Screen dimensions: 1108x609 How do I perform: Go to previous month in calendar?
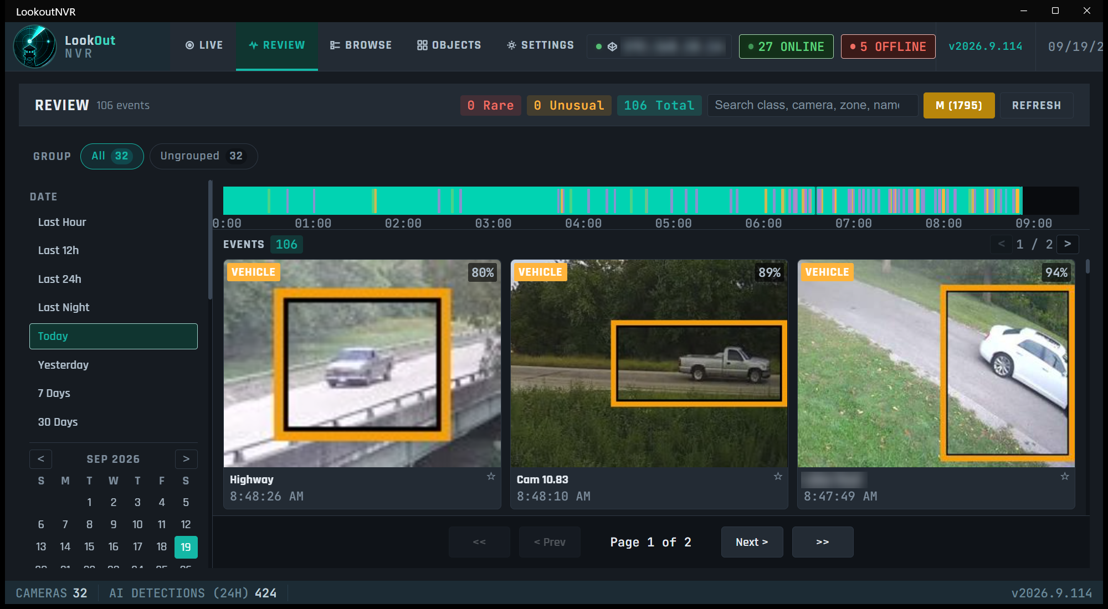coord(40,459)
